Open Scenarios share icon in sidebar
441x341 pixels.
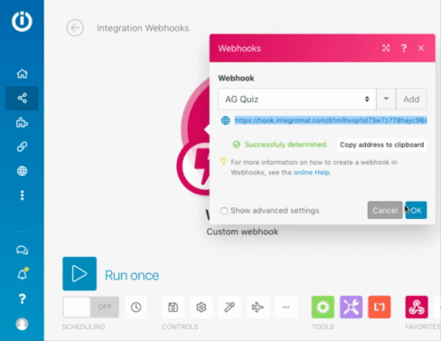22,98
